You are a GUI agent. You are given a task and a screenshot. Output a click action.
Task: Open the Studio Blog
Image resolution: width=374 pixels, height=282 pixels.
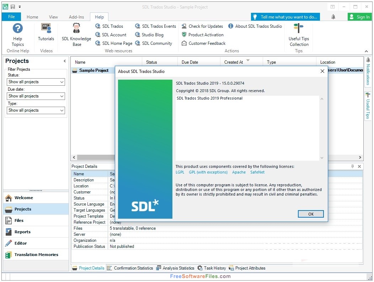coord(149,35)
